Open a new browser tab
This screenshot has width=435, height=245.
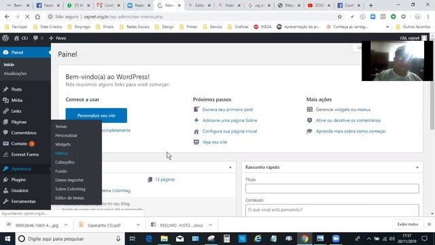coord(371,5)
